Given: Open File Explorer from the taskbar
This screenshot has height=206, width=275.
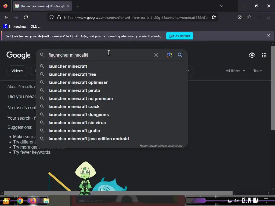Looking at the screenshot, I should [x=46, y=201].
